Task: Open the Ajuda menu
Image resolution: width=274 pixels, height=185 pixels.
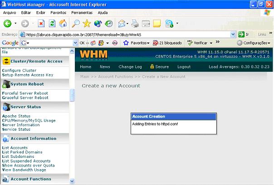Action: click(103, 13)
